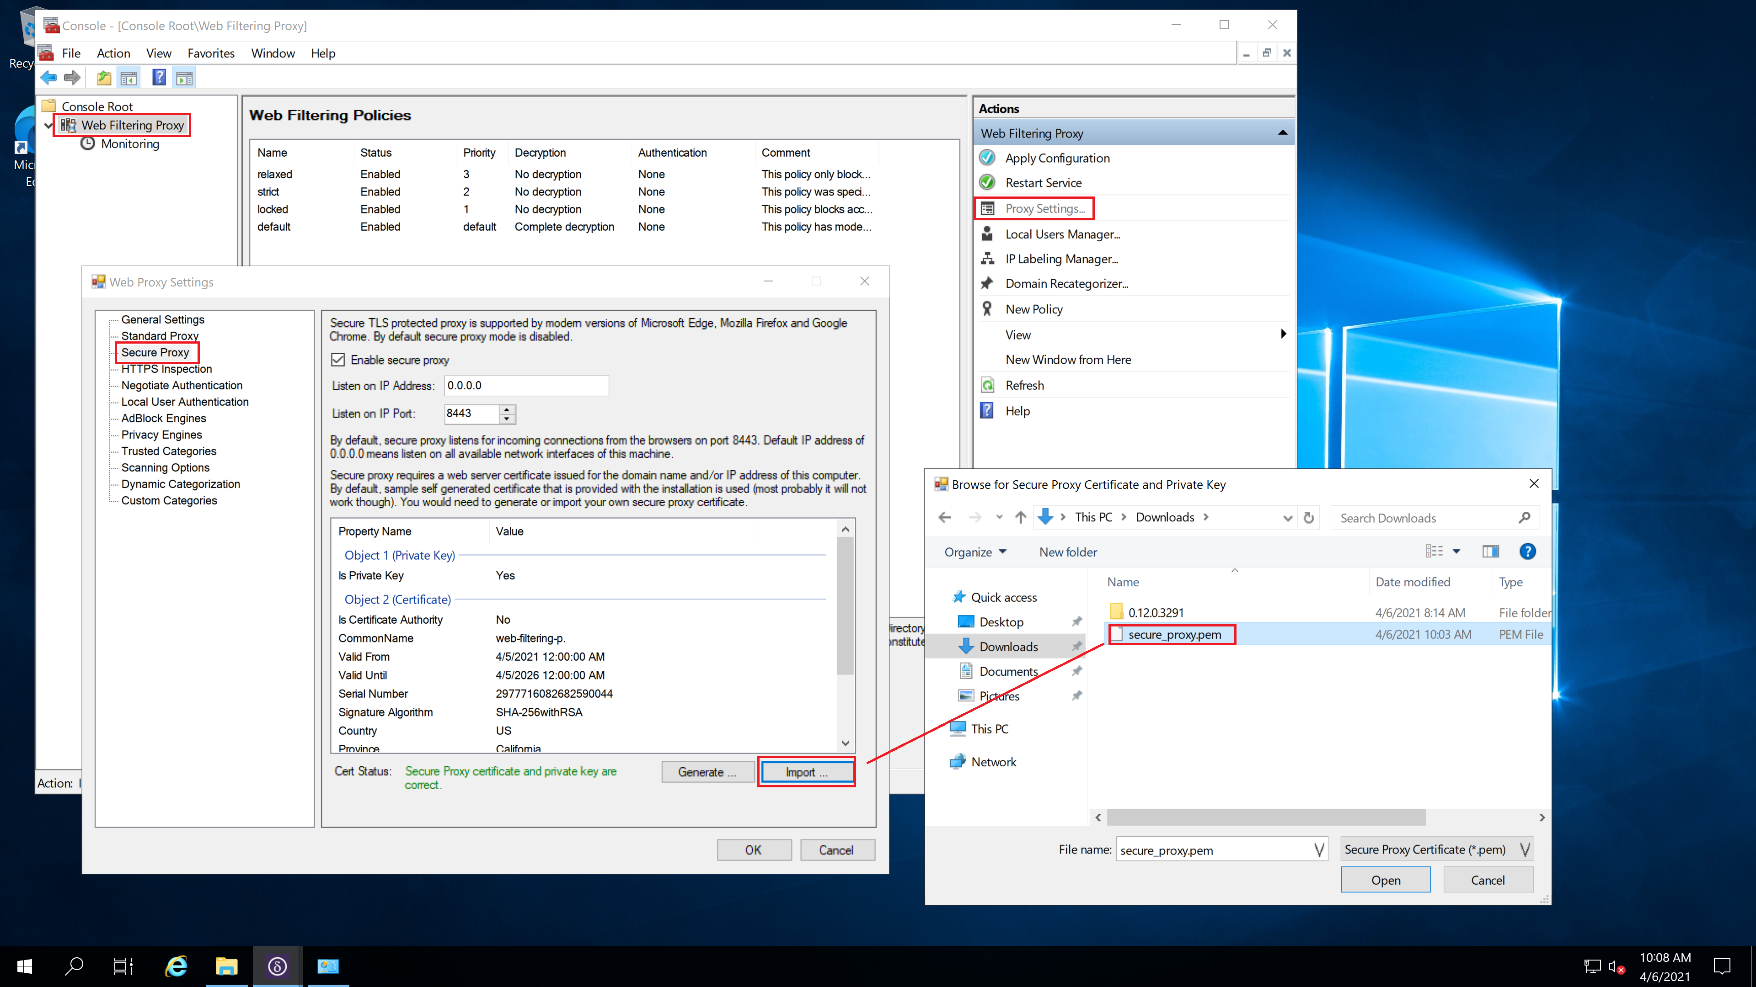Click Show/Hide Console Tree toolbar icon

coord(129,78)
